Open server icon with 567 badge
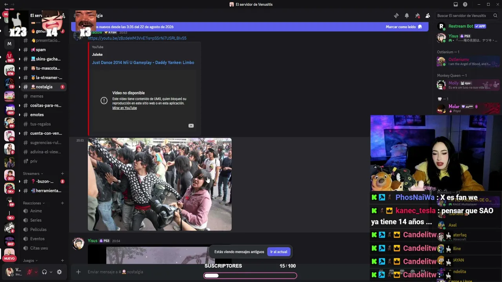The width and height of the screenshot is (502, 282). coord(9,57)
